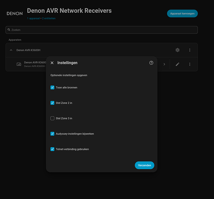
Task: Submit settings with Verzenden button
Action: click(145, 165)
